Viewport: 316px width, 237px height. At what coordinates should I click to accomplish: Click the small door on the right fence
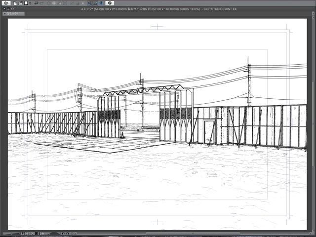209,132
